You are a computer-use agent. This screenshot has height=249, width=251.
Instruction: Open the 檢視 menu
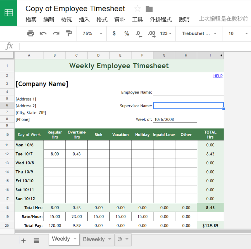(67, 20)
